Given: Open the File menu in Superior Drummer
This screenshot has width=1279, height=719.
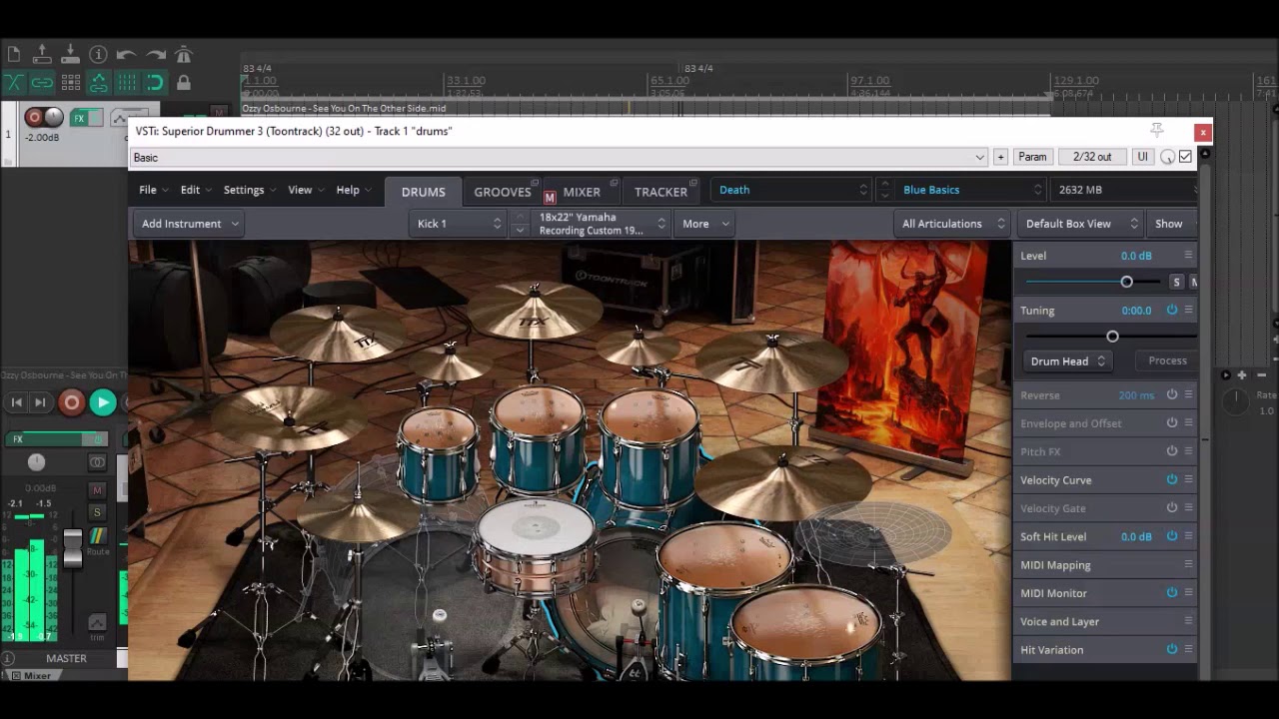Looking at the screenshot, I should point(153,190).
